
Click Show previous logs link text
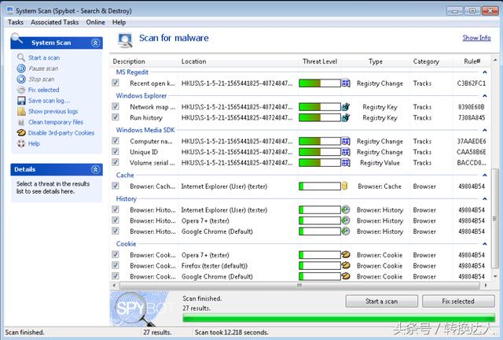pos(53,112)
